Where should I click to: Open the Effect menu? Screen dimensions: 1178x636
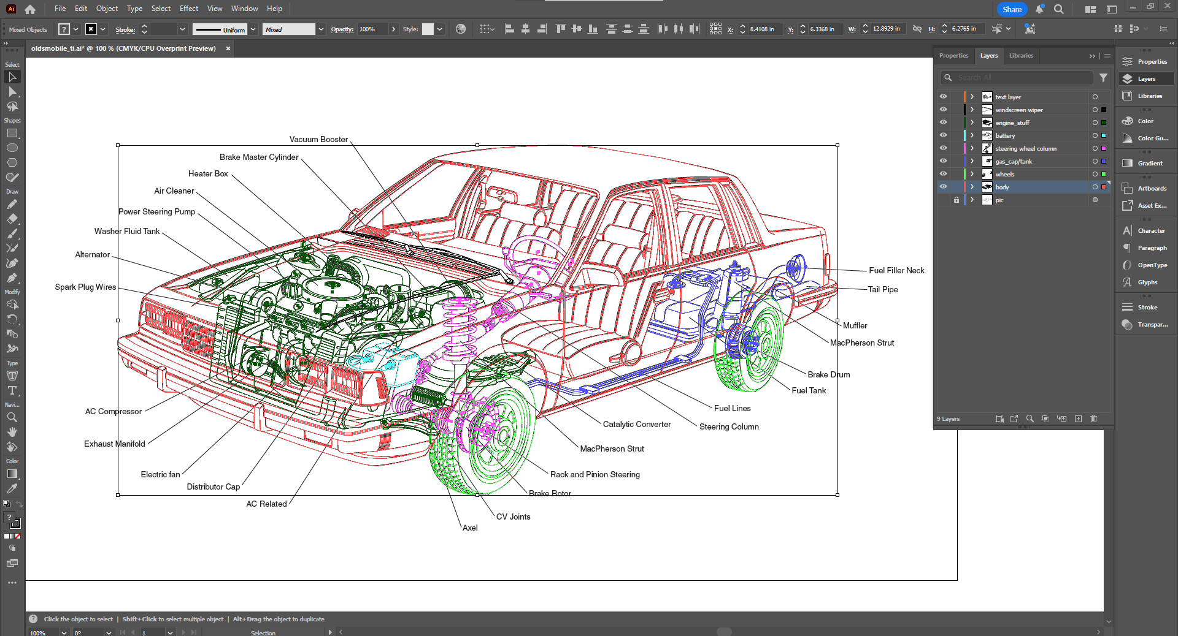[189, 9]
